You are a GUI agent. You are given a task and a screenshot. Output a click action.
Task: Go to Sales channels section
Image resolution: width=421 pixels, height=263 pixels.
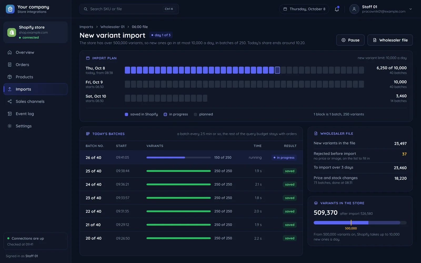click(36, 102)
